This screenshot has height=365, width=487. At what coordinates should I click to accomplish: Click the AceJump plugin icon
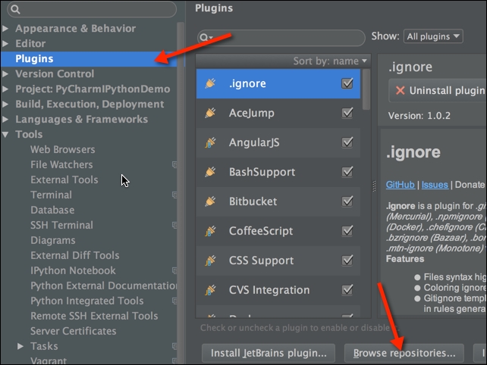click(210, 113)
